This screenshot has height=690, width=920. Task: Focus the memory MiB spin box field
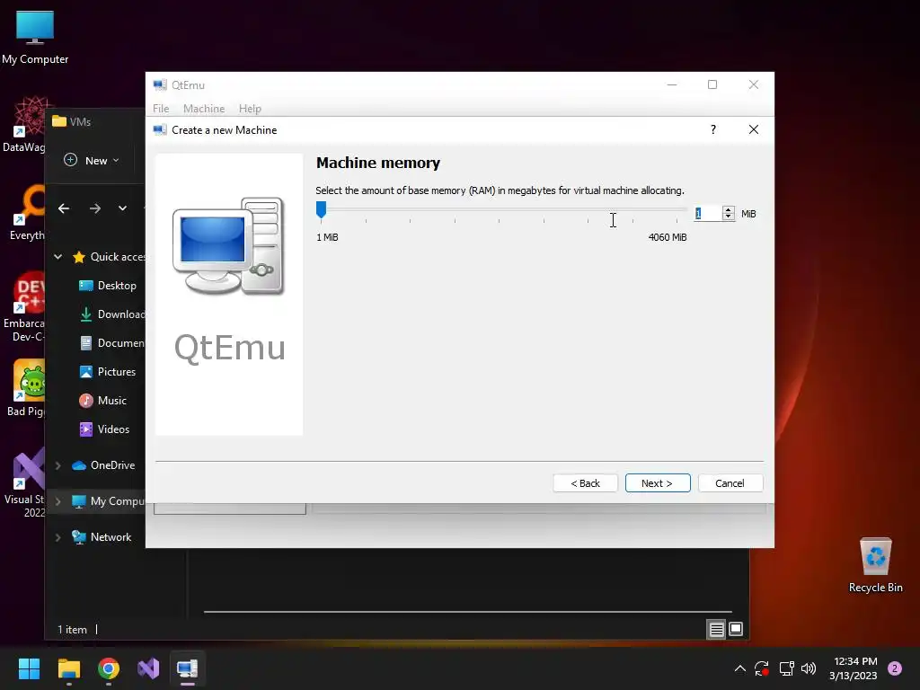[x=708, y=214]
